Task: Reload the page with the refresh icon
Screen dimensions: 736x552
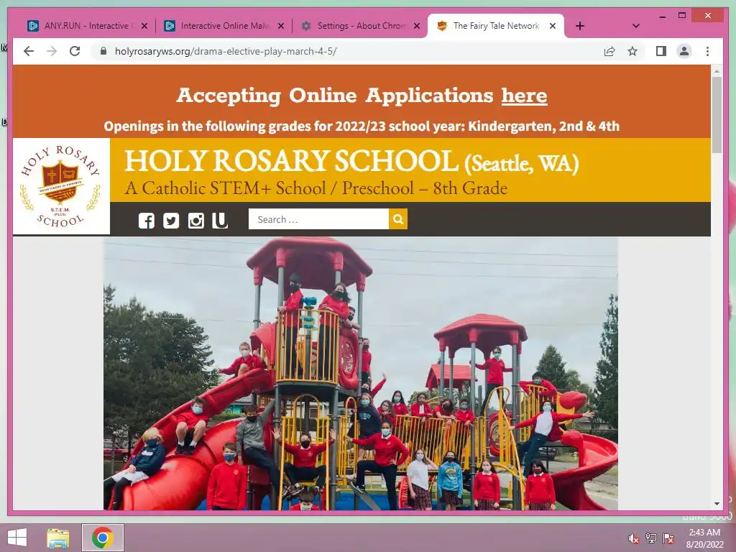Action: 75,51
